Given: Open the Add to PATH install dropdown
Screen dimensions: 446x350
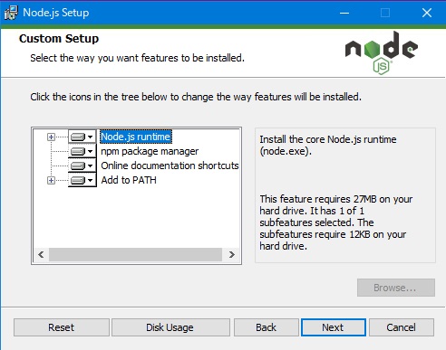Looking at the screenshot, I should pos(82,180).
